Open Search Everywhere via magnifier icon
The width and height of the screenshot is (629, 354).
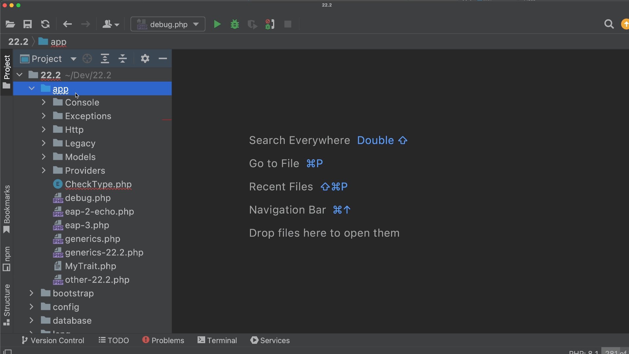[x=609, y=24]
